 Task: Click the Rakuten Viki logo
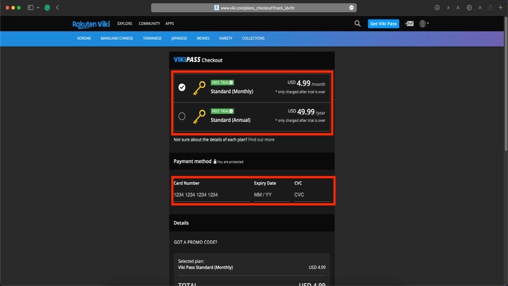pos(91,24)
